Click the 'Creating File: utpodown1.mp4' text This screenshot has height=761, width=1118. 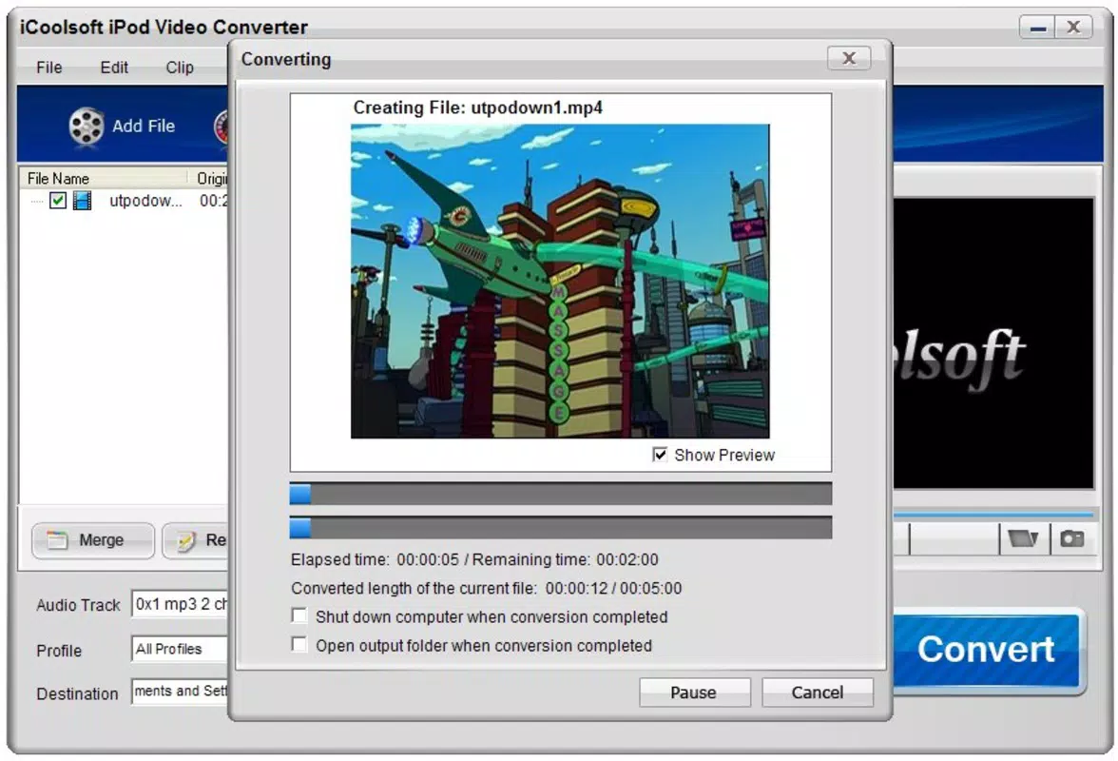[477, 107]
